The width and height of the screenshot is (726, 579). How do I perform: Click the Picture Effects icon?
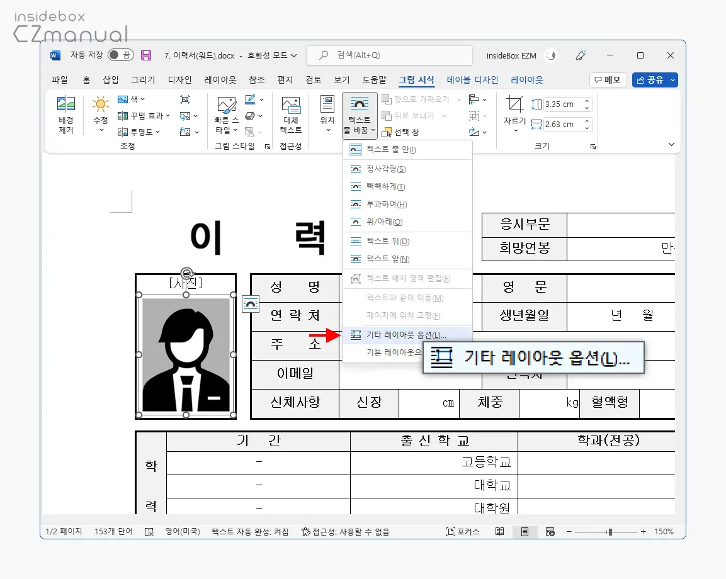pos(250,116)
